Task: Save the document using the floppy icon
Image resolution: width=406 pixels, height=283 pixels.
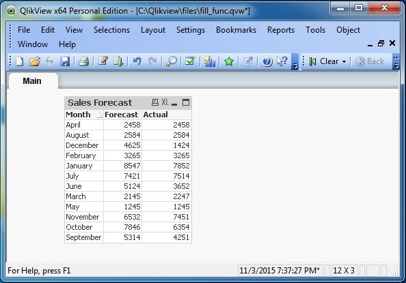Action: [x=65, y=61]
